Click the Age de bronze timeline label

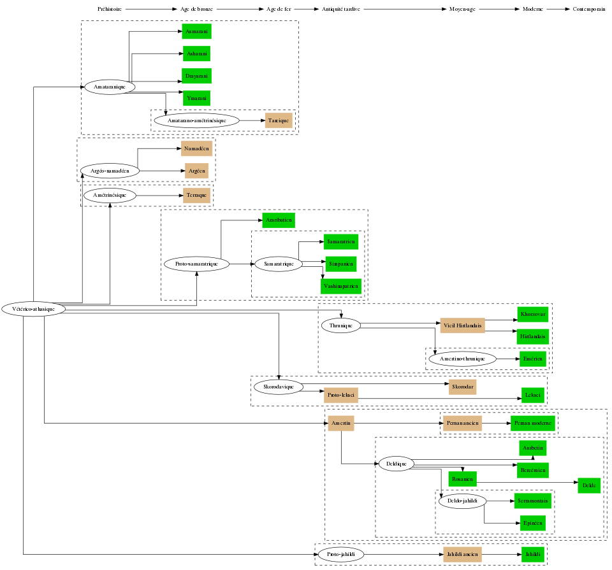click(196, 10)
